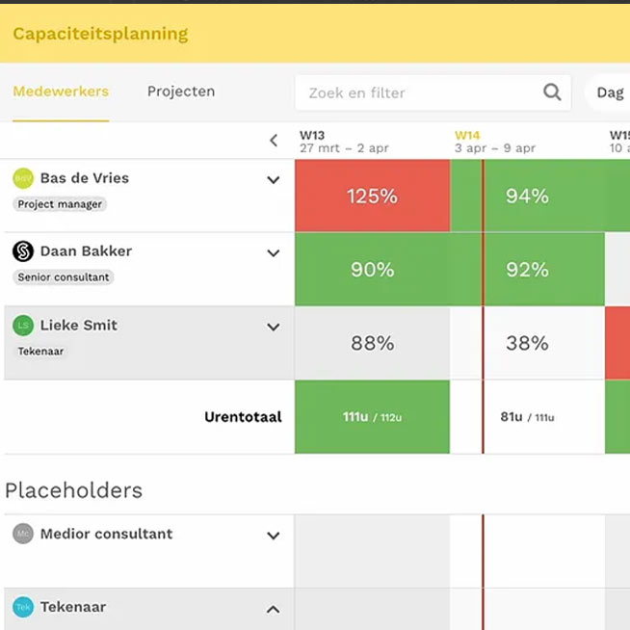Open Bas de Vries 125% W13 cell
Viewport: 630px width, 630px height.
pos(372,197)
